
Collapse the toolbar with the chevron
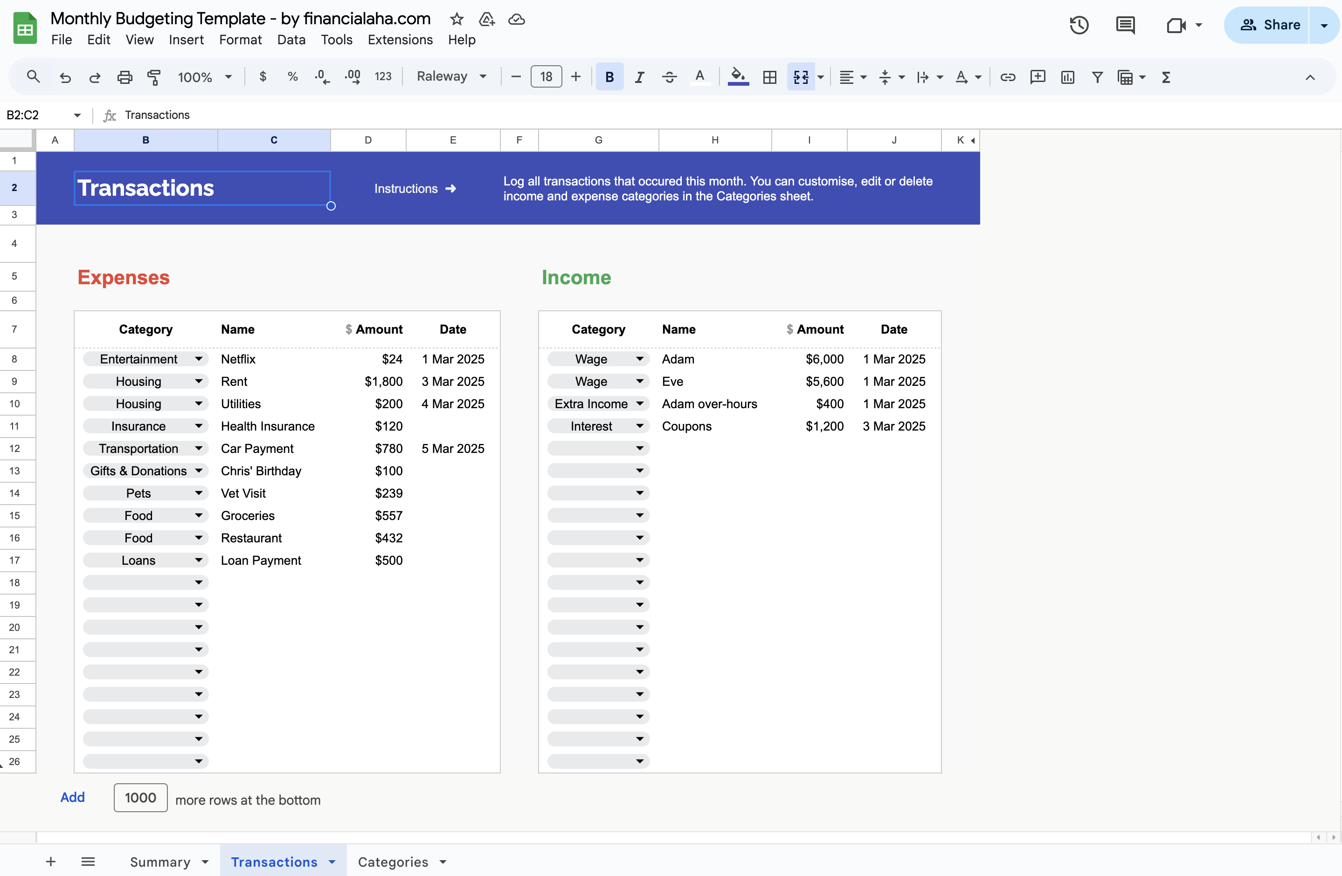[1310, 77]
